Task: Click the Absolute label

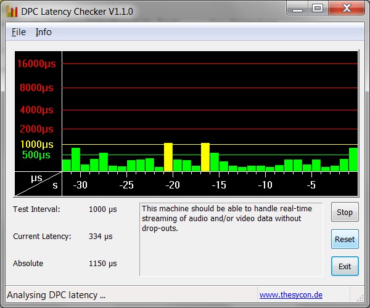Action: (x=28, y=264)
